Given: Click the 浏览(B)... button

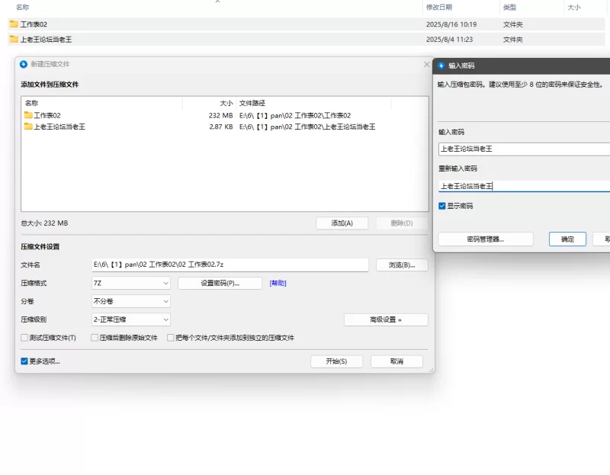Looking at the screenshot, I should [x=402, y=265].
